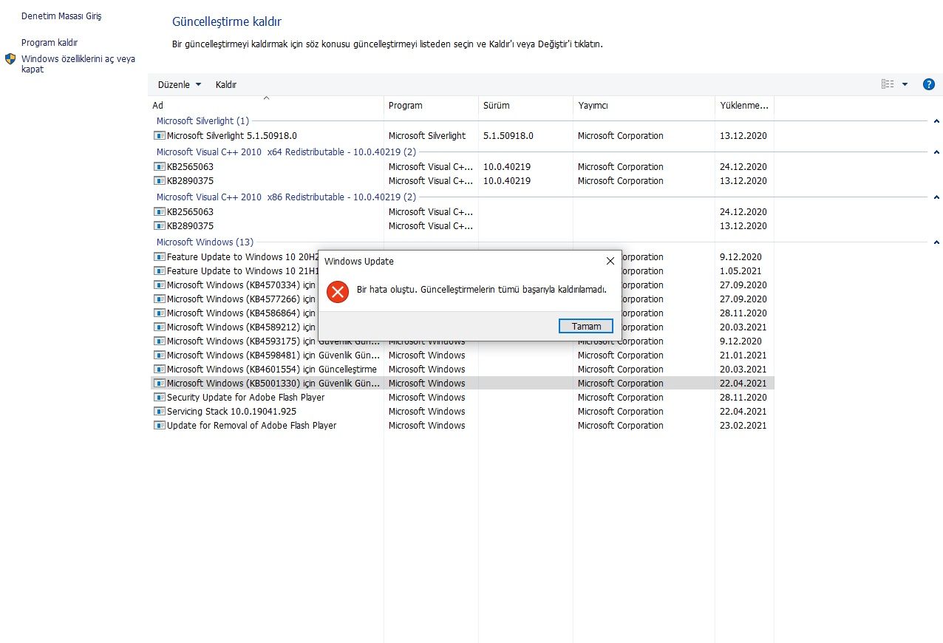Select KB4601554 için Güncelleştirme row
943x643 pixels.
463,370
